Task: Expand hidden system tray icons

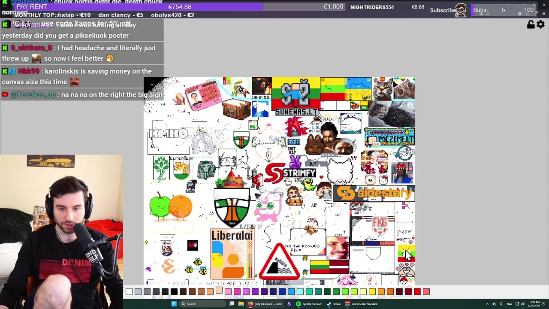Action: click(487, 304)
